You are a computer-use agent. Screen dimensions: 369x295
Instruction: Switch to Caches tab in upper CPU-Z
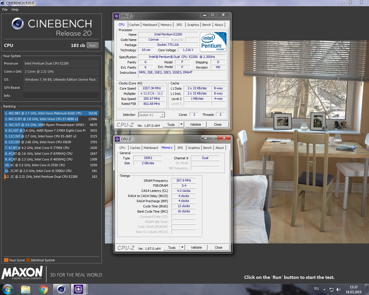134,25
